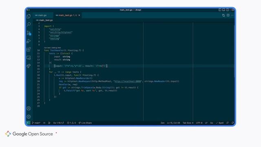Click the feedback icon in status bar

228,123
